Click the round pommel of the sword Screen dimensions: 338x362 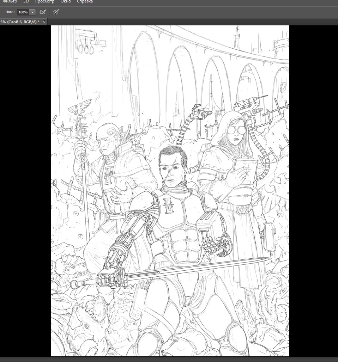(x=73, y=284)
